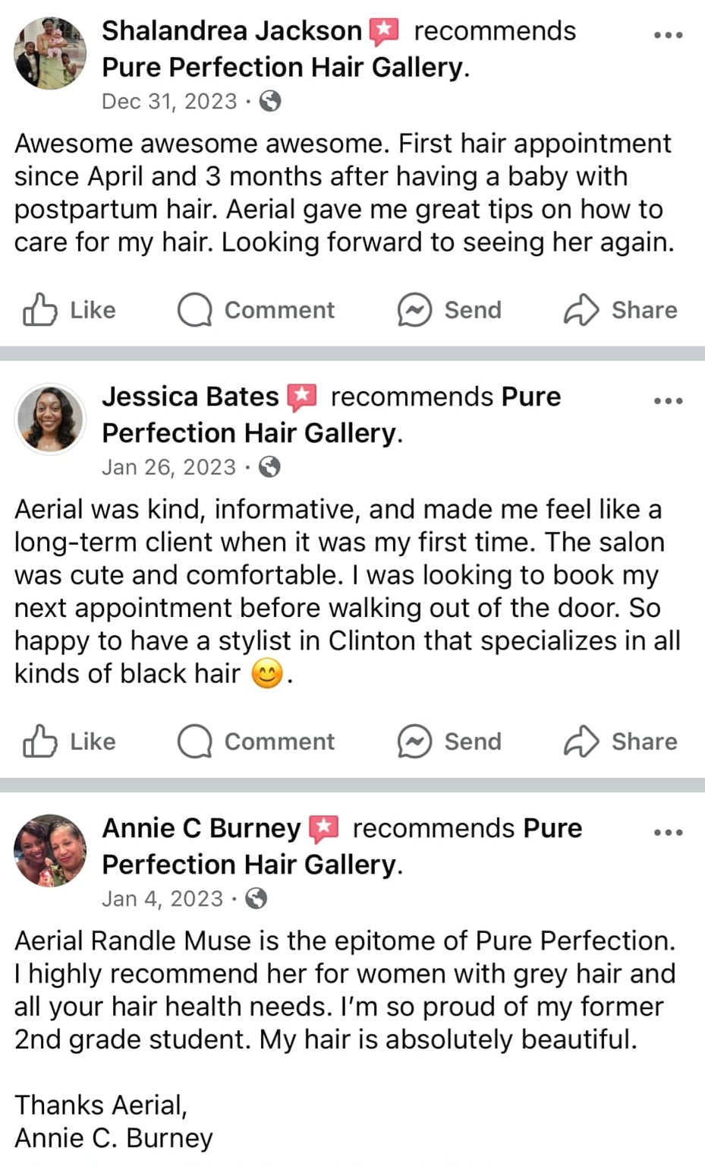Image resolution: width=705 pixels, height=1167 pixels.
Task: Share Shalandrea Jackson's recommendation
Action: click(x=620, y=310)
